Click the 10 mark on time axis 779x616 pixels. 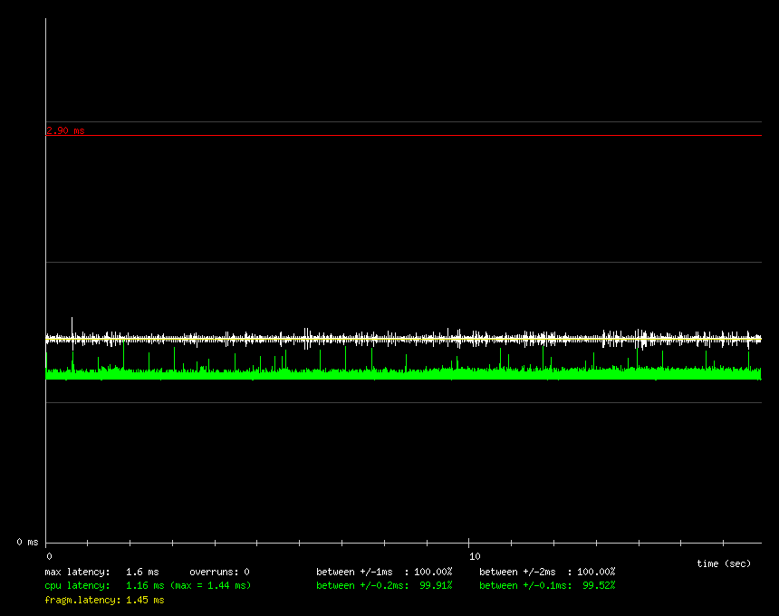click(x=474, y=555)
